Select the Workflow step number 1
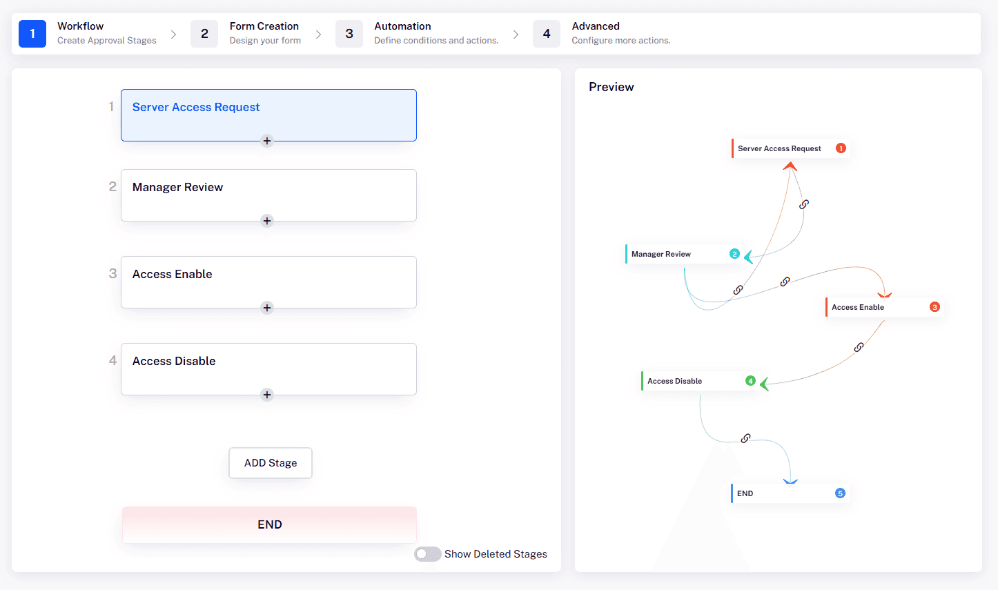This screenshot has width=998, height=590. click(32, 33)
